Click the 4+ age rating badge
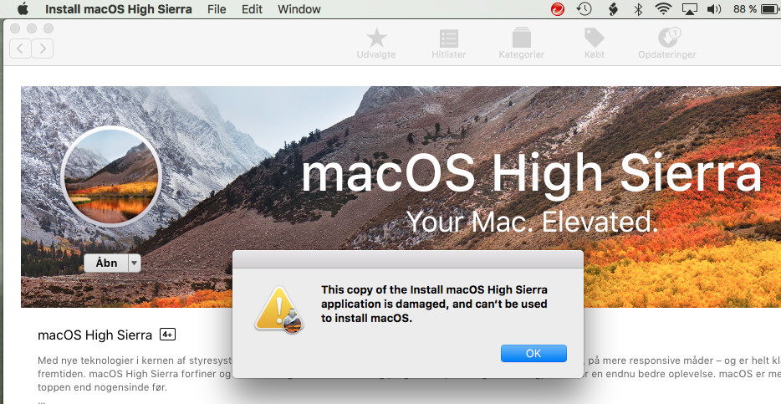This screenshot has height=404, width=781. pyautogui.click(x=167, y=335)
